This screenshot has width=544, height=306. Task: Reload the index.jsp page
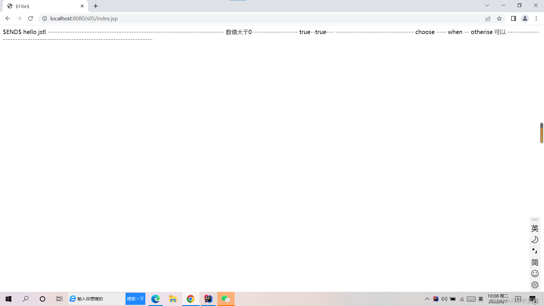coord(30,18)
